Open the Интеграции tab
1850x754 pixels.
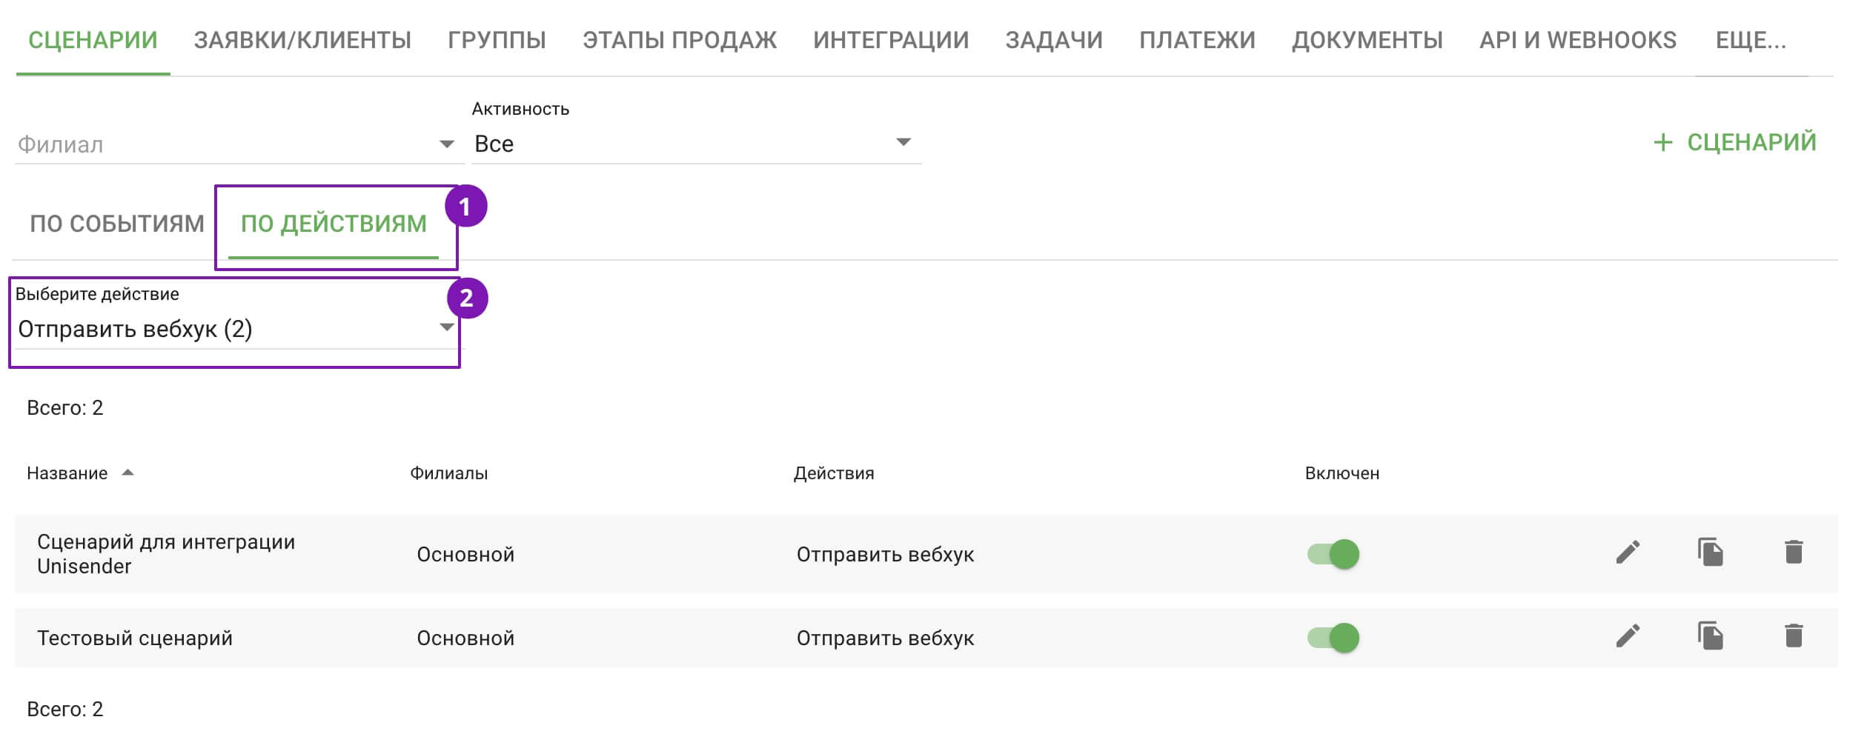point(891,39)
